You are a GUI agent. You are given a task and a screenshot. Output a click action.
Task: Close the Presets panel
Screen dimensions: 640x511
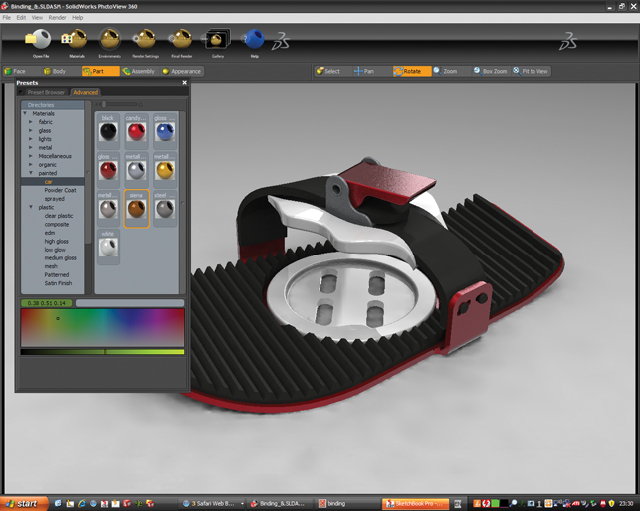(184, 82)
